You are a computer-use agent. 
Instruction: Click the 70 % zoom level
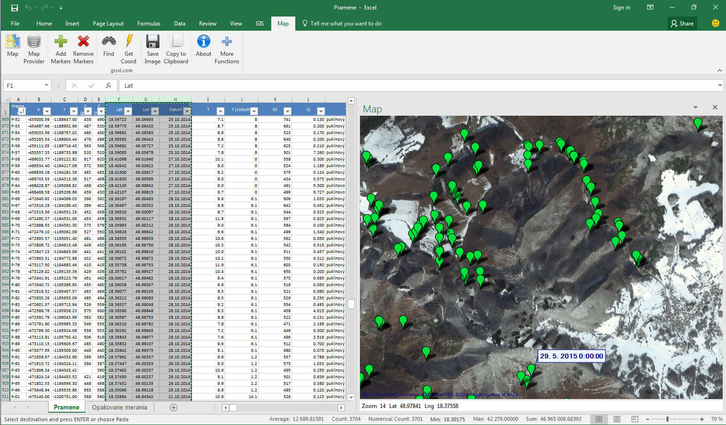point(717,419)
